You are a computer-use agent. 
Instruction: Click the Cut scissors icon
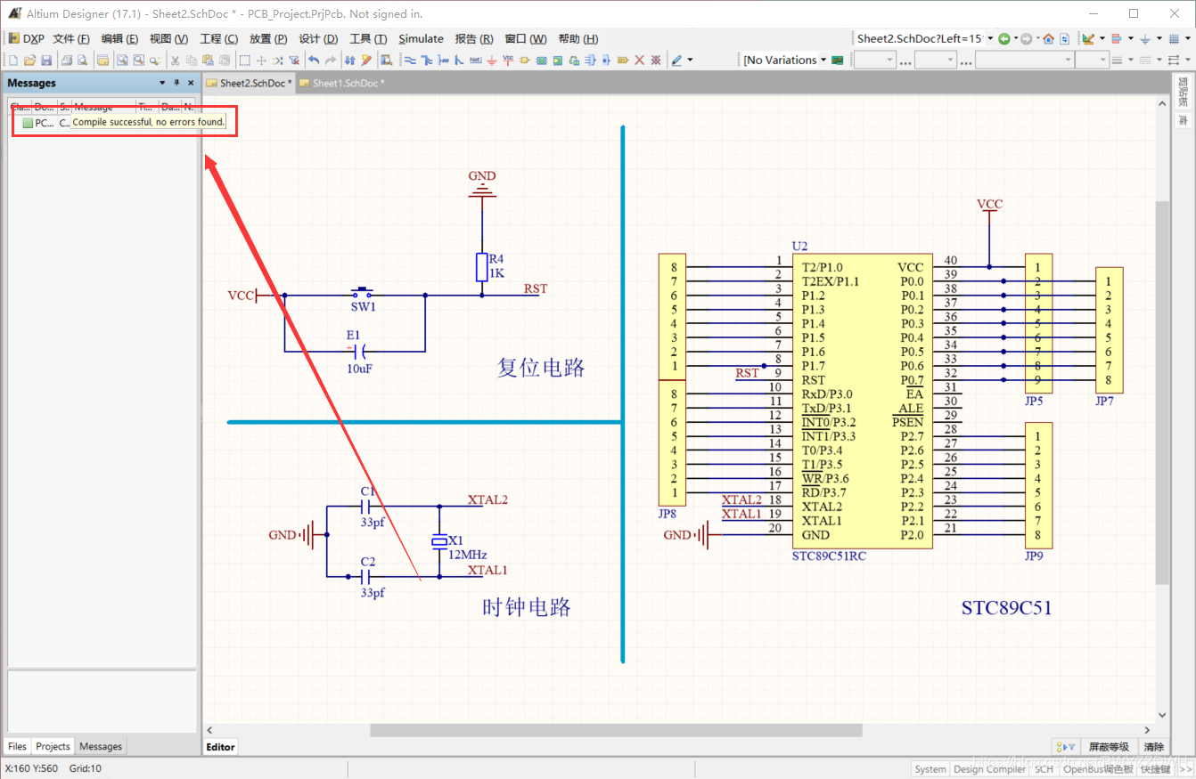click(x=175, y=61)
